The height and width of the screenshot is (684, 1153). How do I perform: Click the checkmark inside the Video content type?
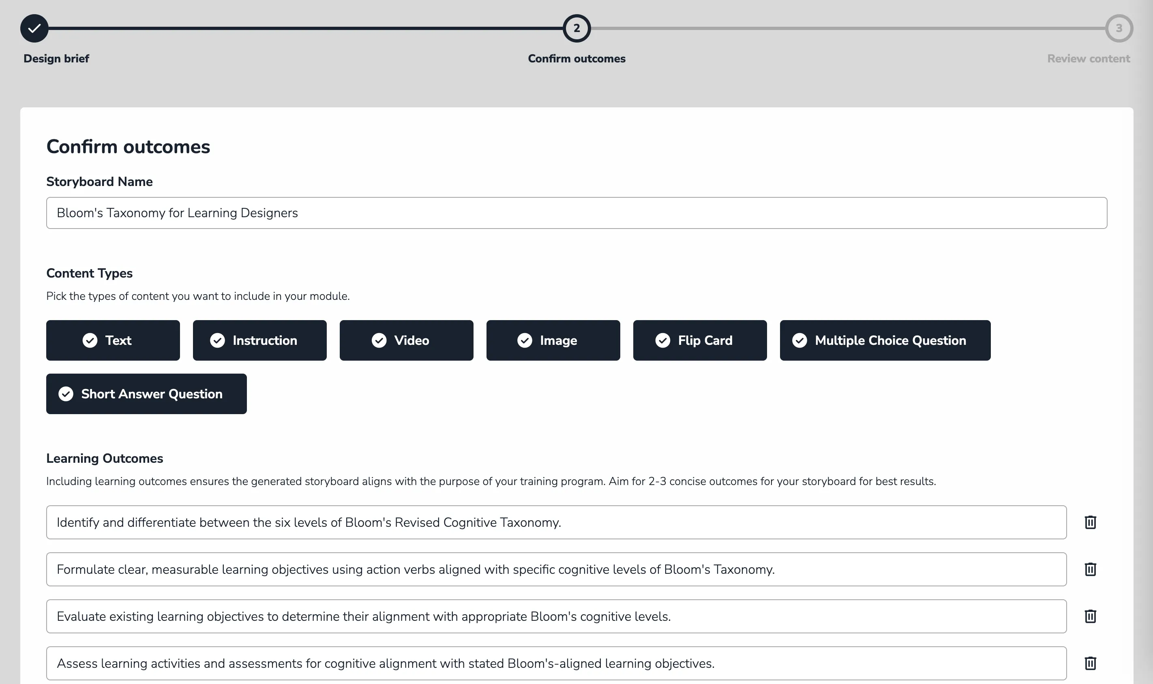pyautogui.click(x=379, y=340)
